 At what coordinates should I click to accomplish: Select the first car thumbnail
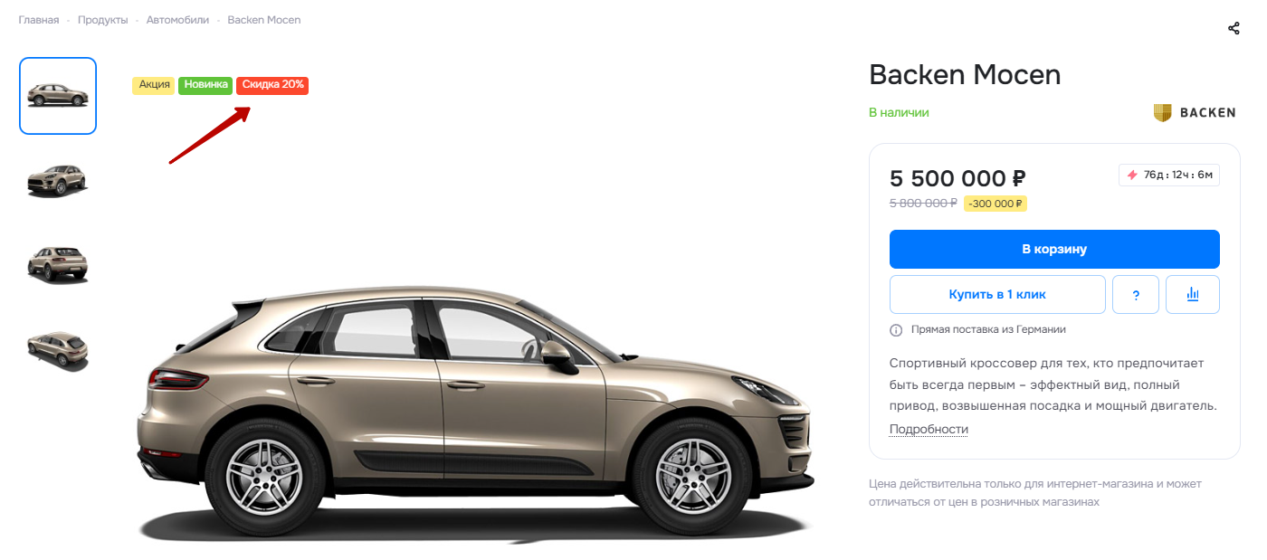click(x=58, y=96)
